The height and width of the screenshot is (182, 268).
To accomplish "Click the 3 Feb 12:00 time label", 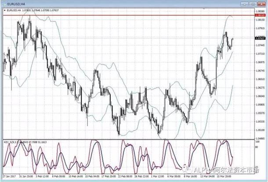I will point(42,176).
